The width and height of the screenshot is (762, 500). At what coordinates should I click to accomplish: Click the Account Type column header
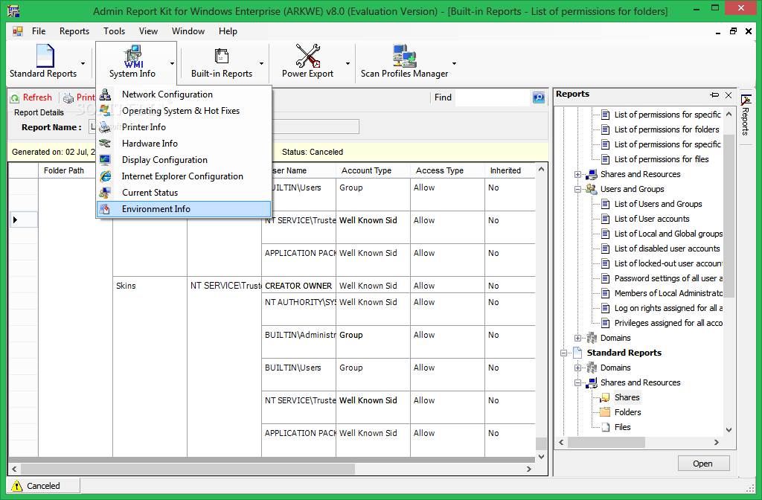tap(373, 170)
